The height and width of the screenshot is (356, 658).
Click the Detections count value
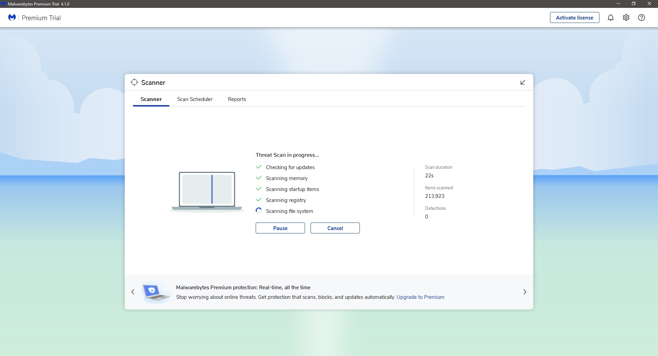(x=426, y=216)
